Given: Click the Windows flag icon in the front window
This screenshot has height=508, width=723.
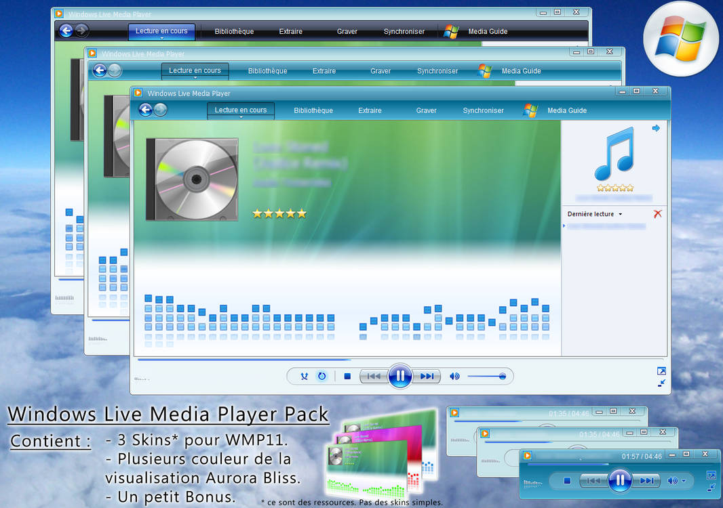Looking at the screenshot, I should click(530, 110).
